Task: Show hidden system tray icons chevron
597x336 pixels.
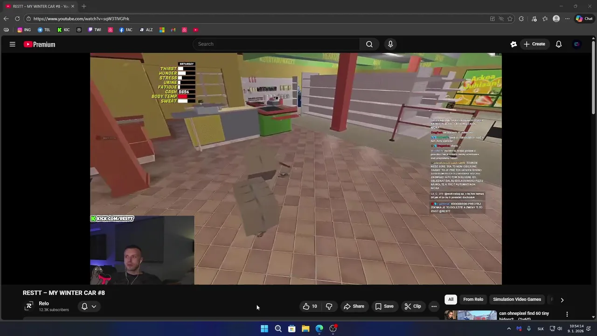Action: 509,329
